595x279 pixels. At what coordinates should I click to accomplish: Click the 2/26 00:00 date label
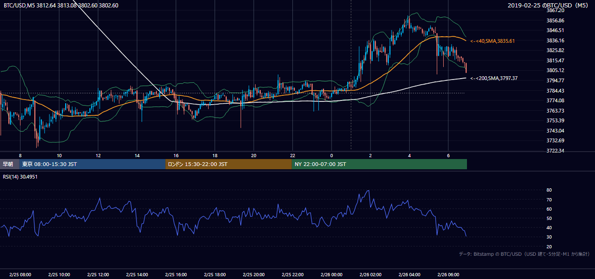[331, 275]
